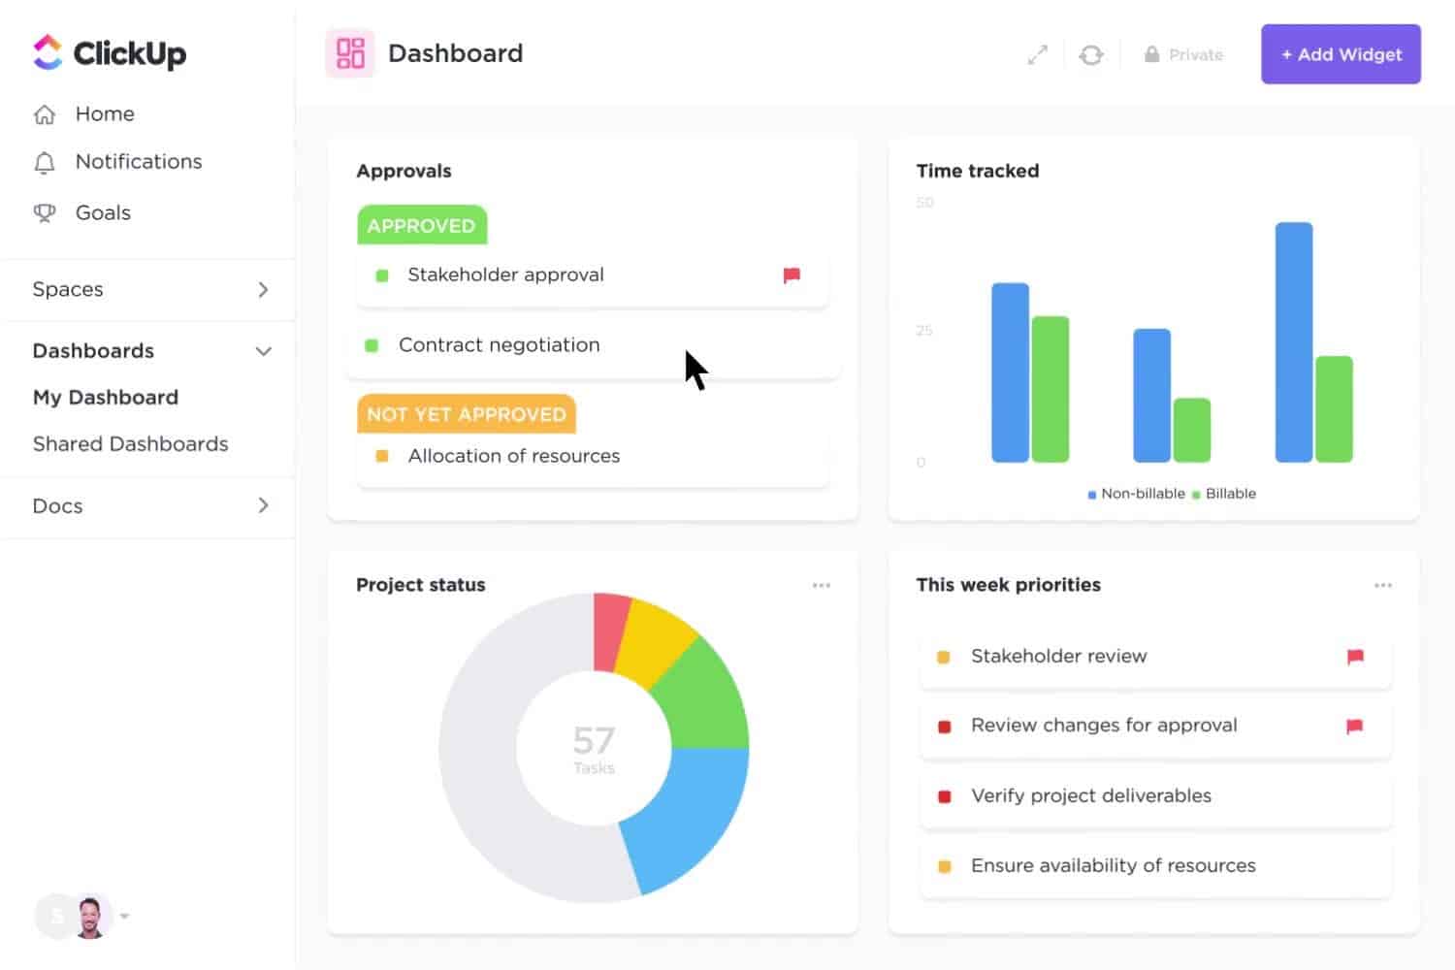This screenshot has height=970, width=1455.
Task: Click the orange status dot on Stakeholder review
Action: [944, 657]
